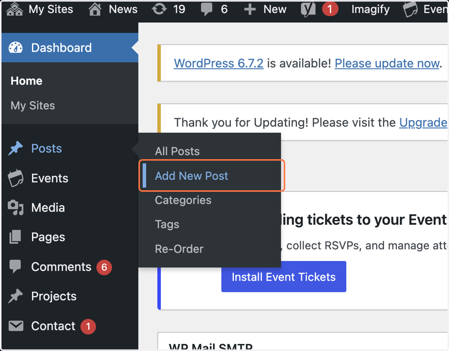Choose Re-Order in the Posts flyout
The width and height of the screenshot is (449, 351).
point(179,249)
